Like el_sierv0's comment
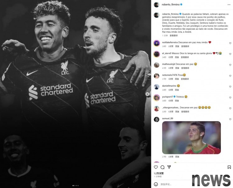233x188 pixels. pos(230,54)
